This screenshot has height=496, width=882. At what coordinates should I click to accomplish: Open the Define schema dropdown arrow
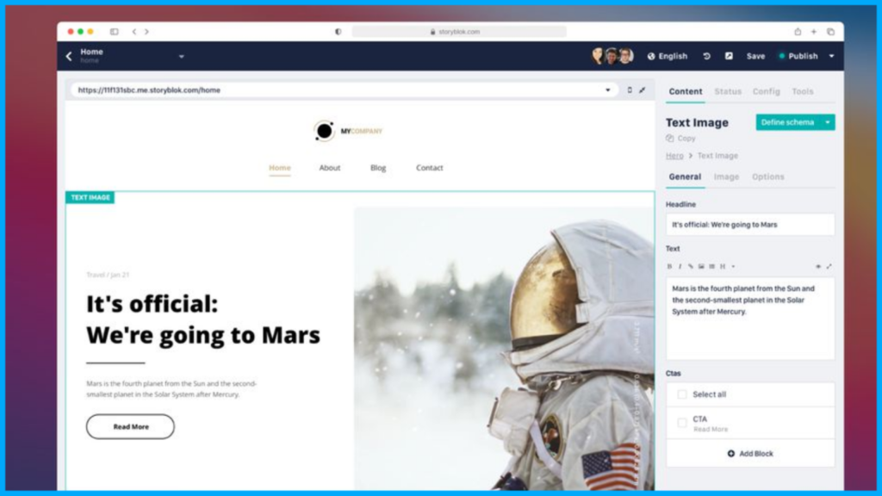coord(828,122)
